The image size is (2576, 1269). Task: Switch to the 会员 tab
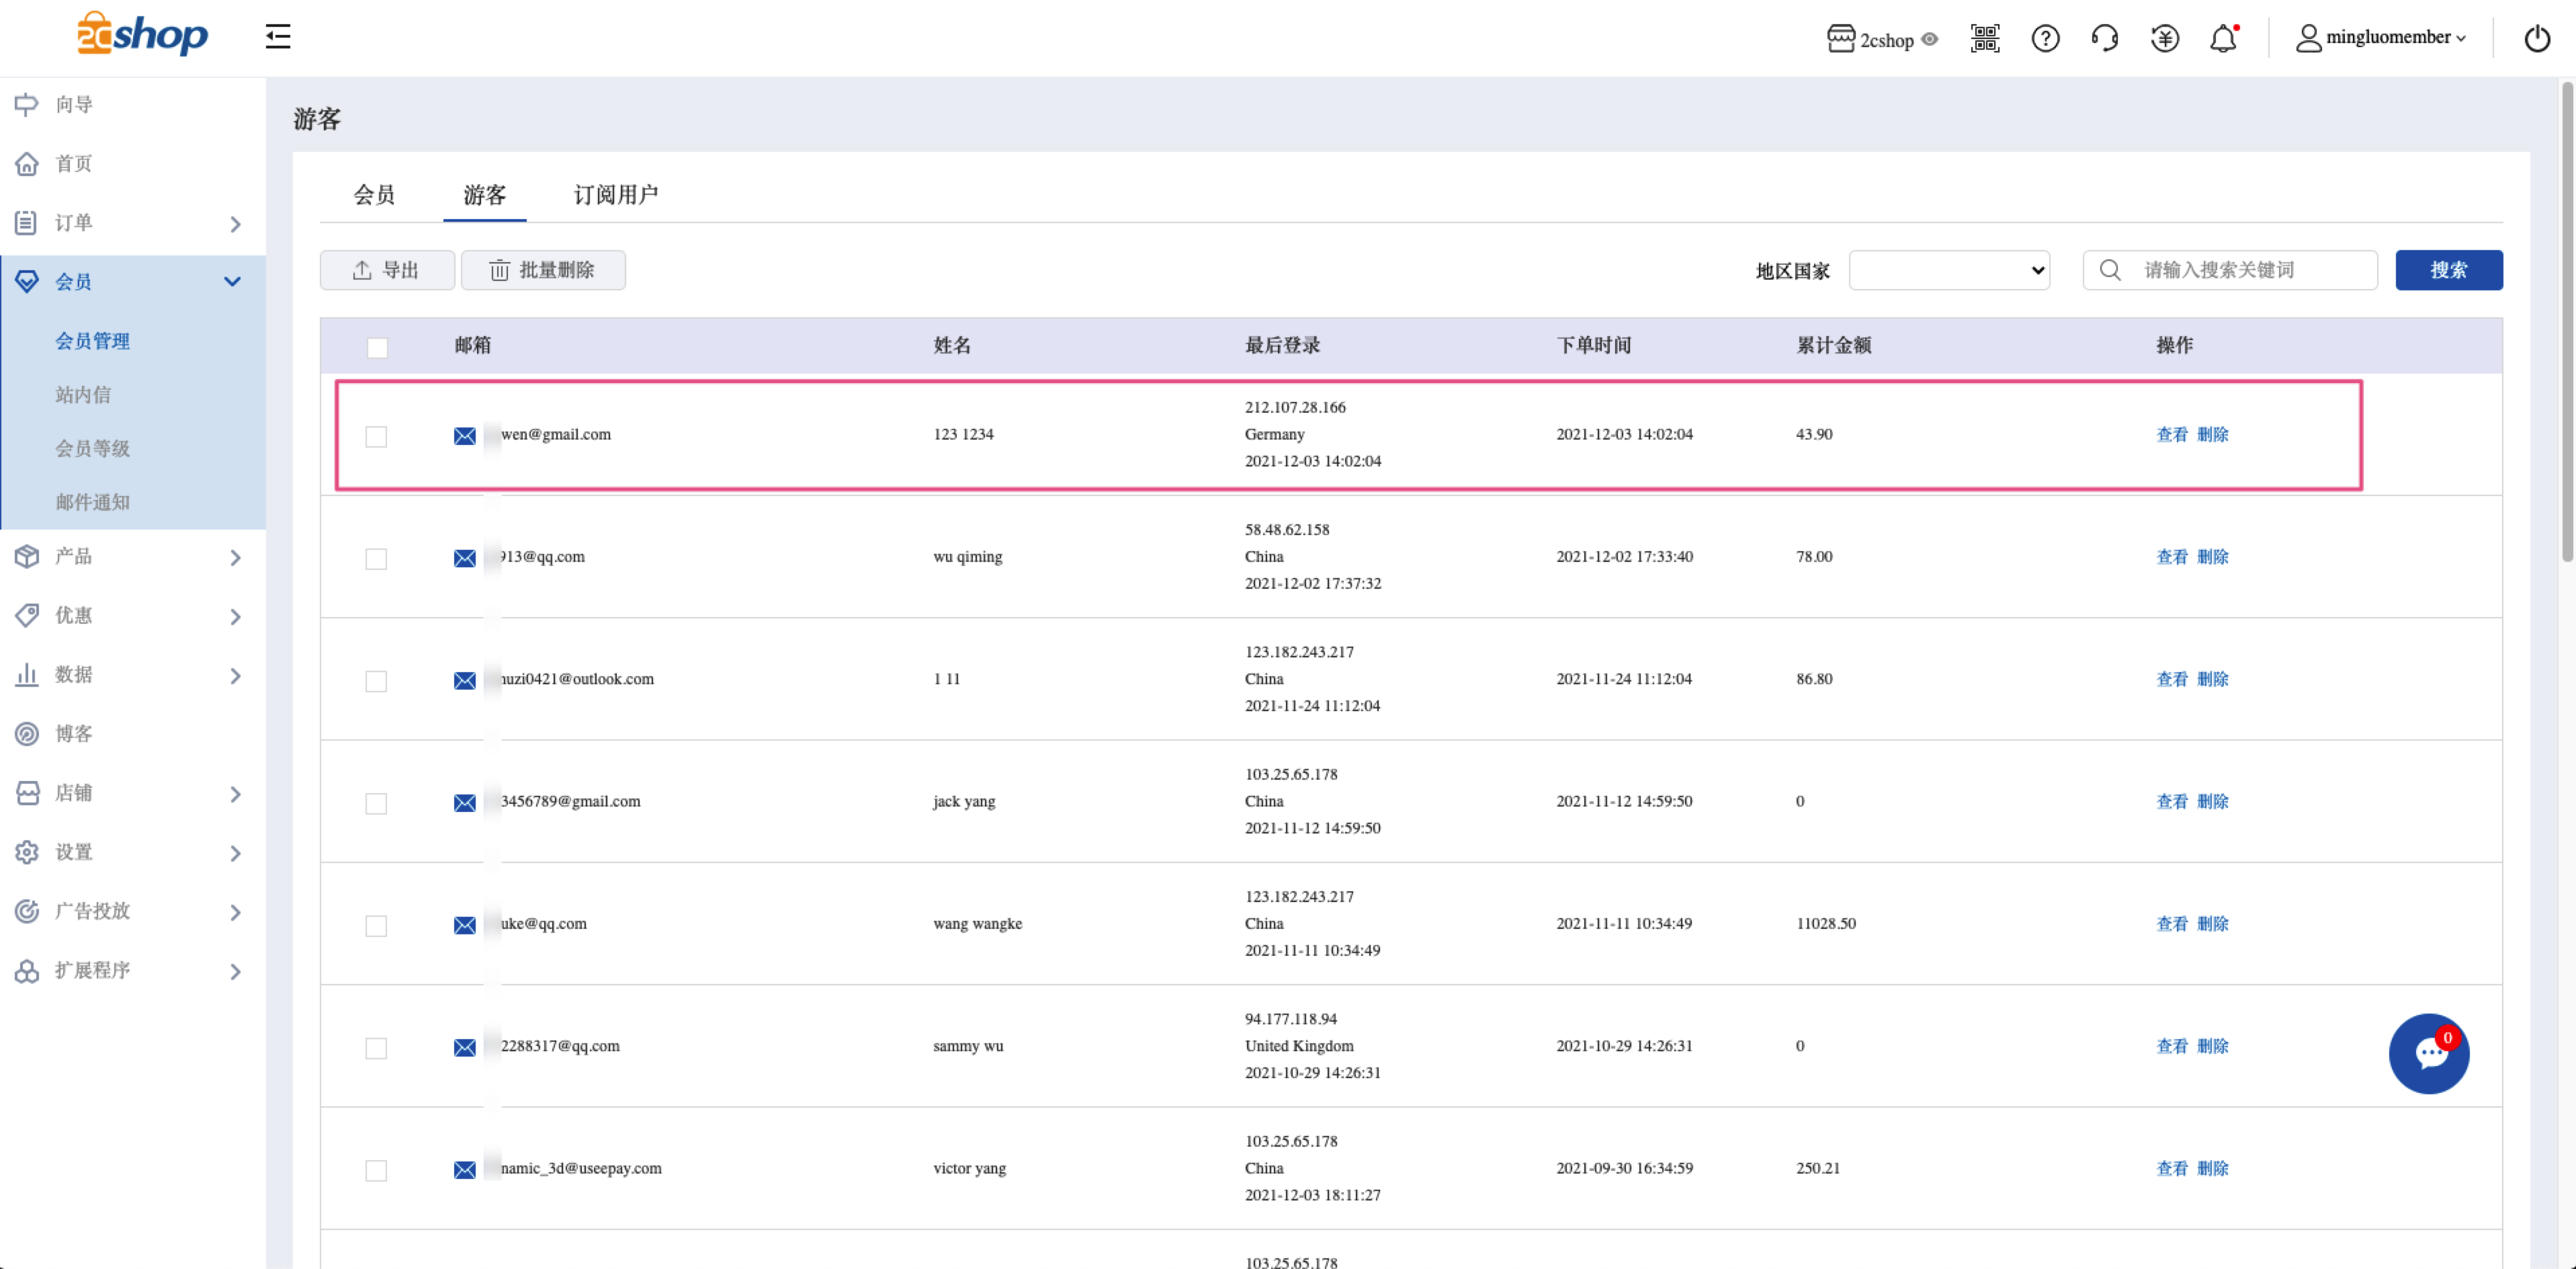click(x=374, y=195)
